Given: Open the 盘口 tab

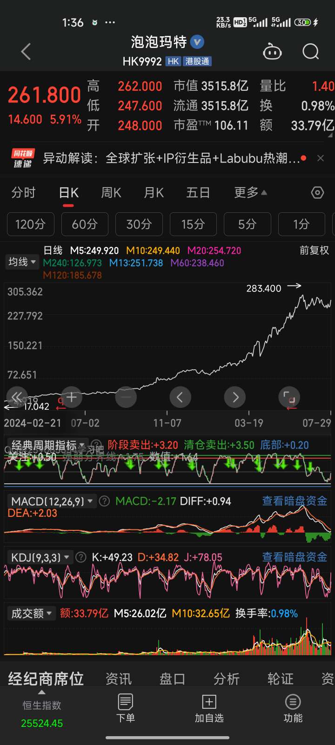Looking at the screenshot, I should tap(173, 679).
